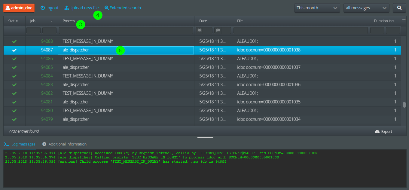Select 'idoc docnum=0000000000001038' in the highlighted row
Viewport: 409px width, 190px height.
pos(269,50)
